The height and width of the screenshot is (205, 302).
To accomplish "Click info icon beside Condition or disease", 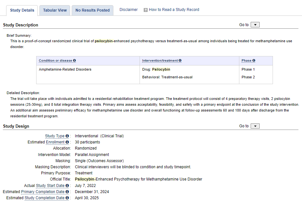I will pos(74,61).
